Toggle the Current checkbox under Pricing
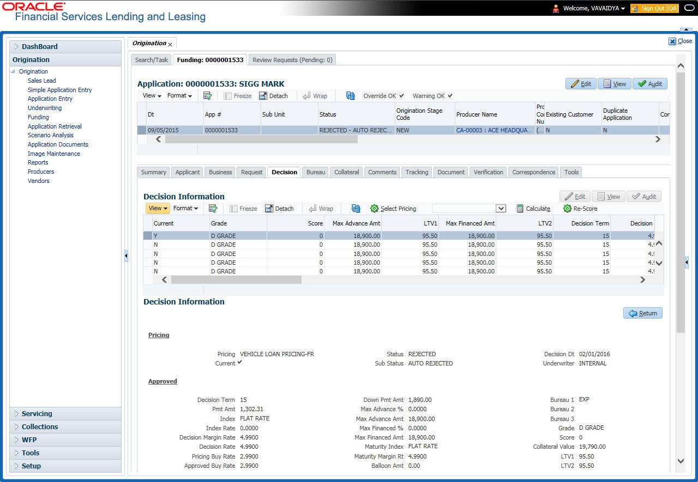 (240, 363)
